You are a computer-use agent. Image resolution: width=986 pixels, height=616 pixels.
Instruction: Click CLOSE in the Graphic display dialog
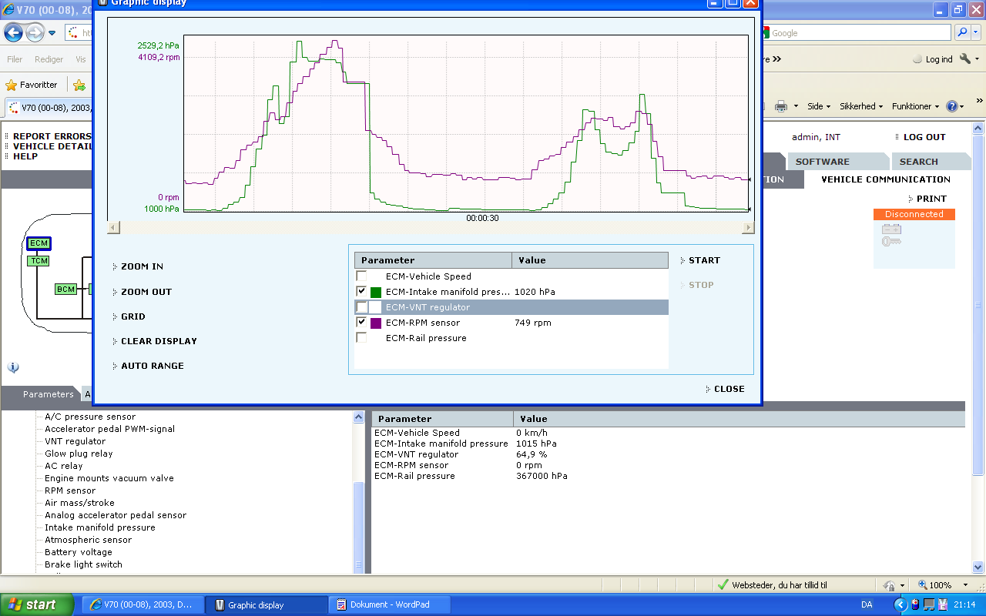tap(729, 389)
